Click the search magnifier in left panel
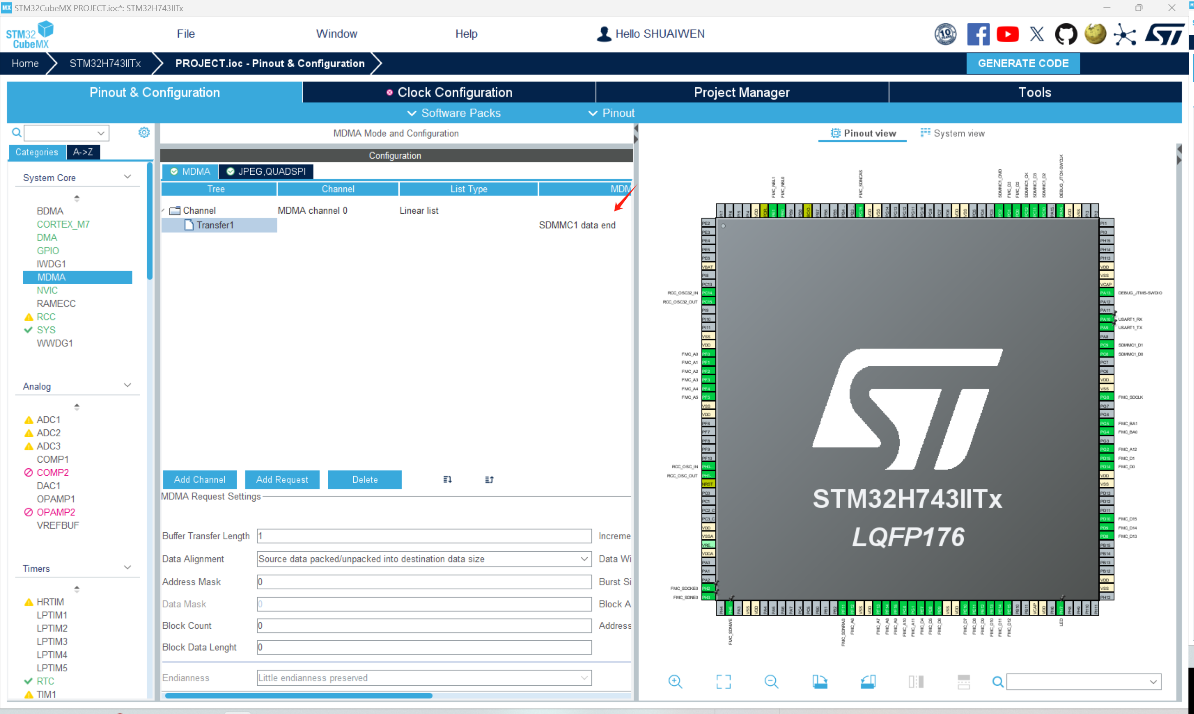The image size is (1194, 714). click(16, 132)
